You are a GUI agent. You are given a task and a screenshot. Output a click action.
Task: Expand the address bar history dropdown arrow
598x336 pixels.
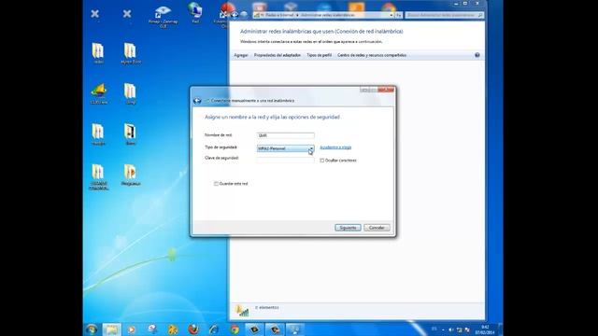pyautogui.click(x=392, y=15)
